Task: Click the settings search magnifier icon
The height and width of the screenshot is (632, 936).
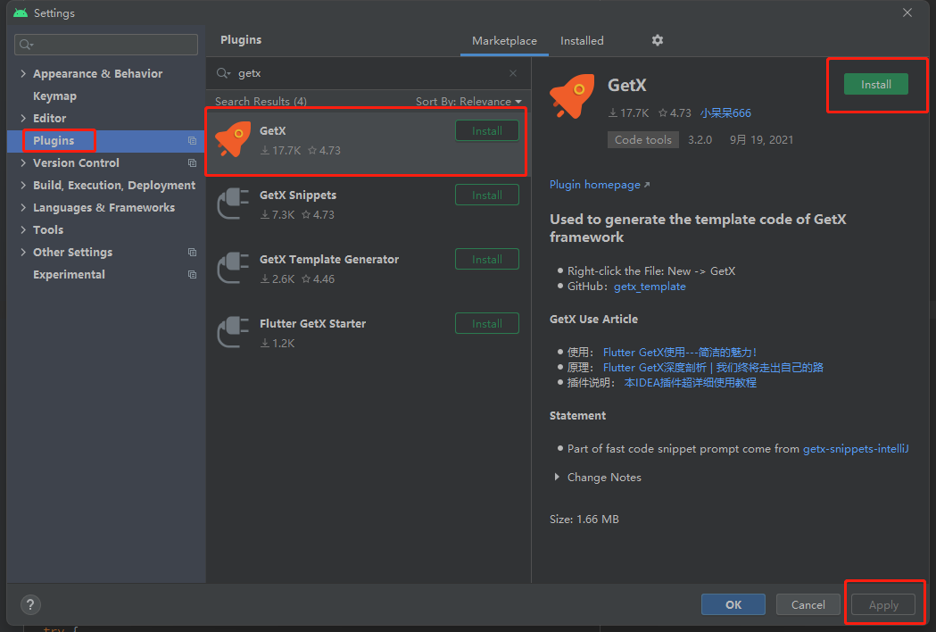Action: point(26,45)
